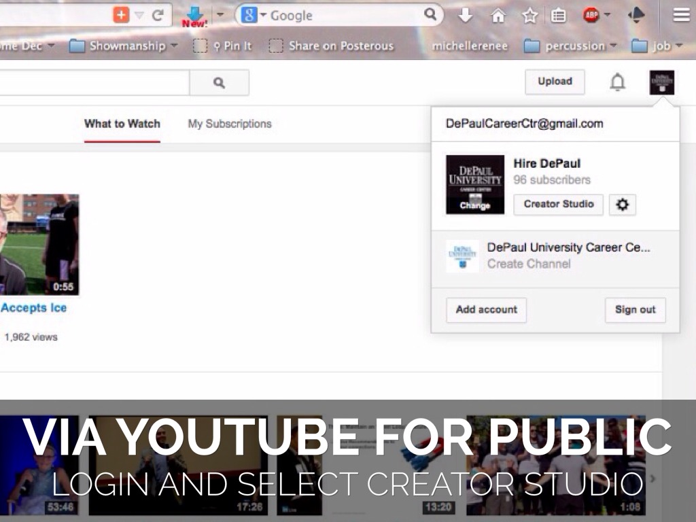
Task: Go to browser home page icon
Action: (x=498, y=15)
